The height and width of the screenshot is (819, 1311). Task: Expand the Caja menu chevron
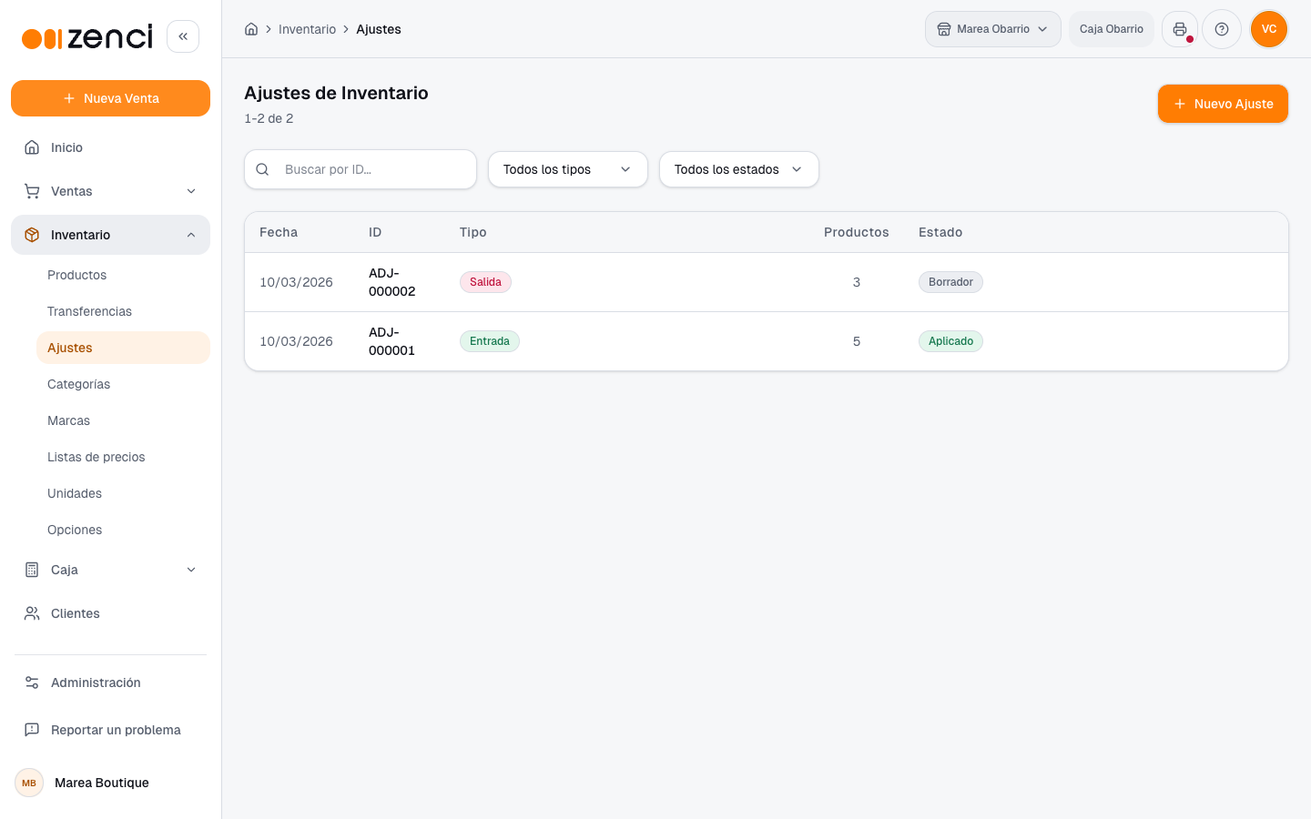[191, 570]
